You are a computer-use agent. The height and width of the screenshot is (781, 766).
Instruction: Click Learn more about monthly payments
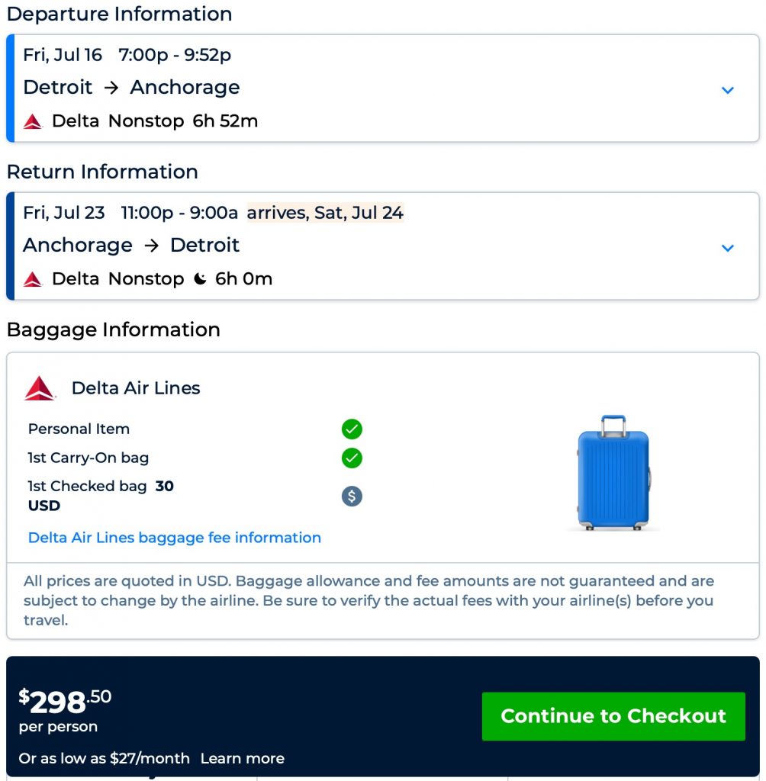[x=243, y=758]
